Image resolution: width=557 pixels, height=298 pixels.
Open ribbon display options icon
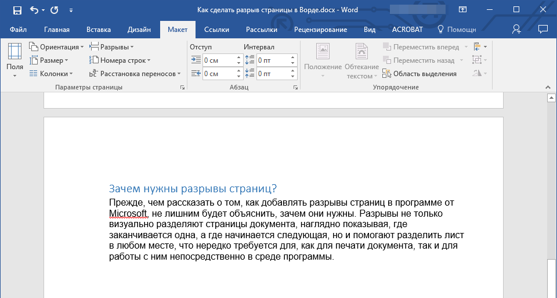point(462,10)
